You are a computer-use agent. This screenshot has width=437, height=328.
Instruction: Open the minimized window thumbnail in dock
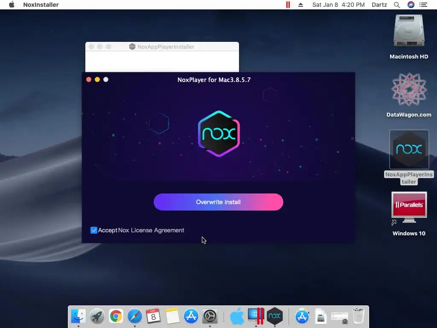click(x=339, y=317)
